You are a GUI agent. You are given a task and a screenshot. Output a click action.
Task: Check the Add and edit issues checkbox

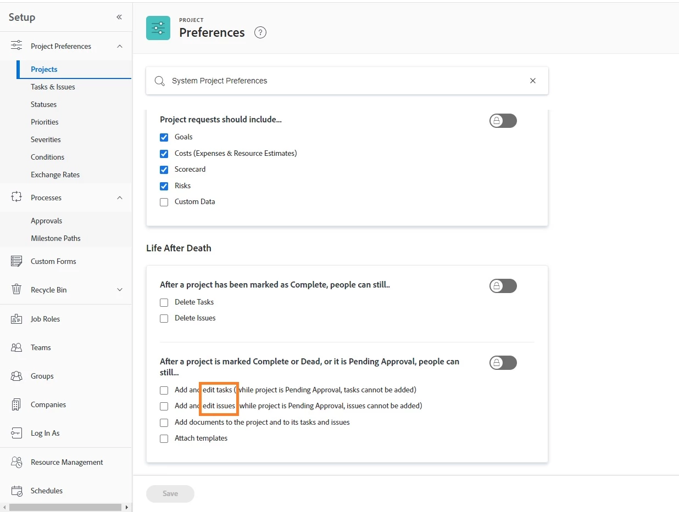coord(164,406)
